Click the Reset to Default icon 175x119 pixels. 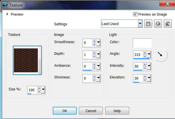[168, 24]
